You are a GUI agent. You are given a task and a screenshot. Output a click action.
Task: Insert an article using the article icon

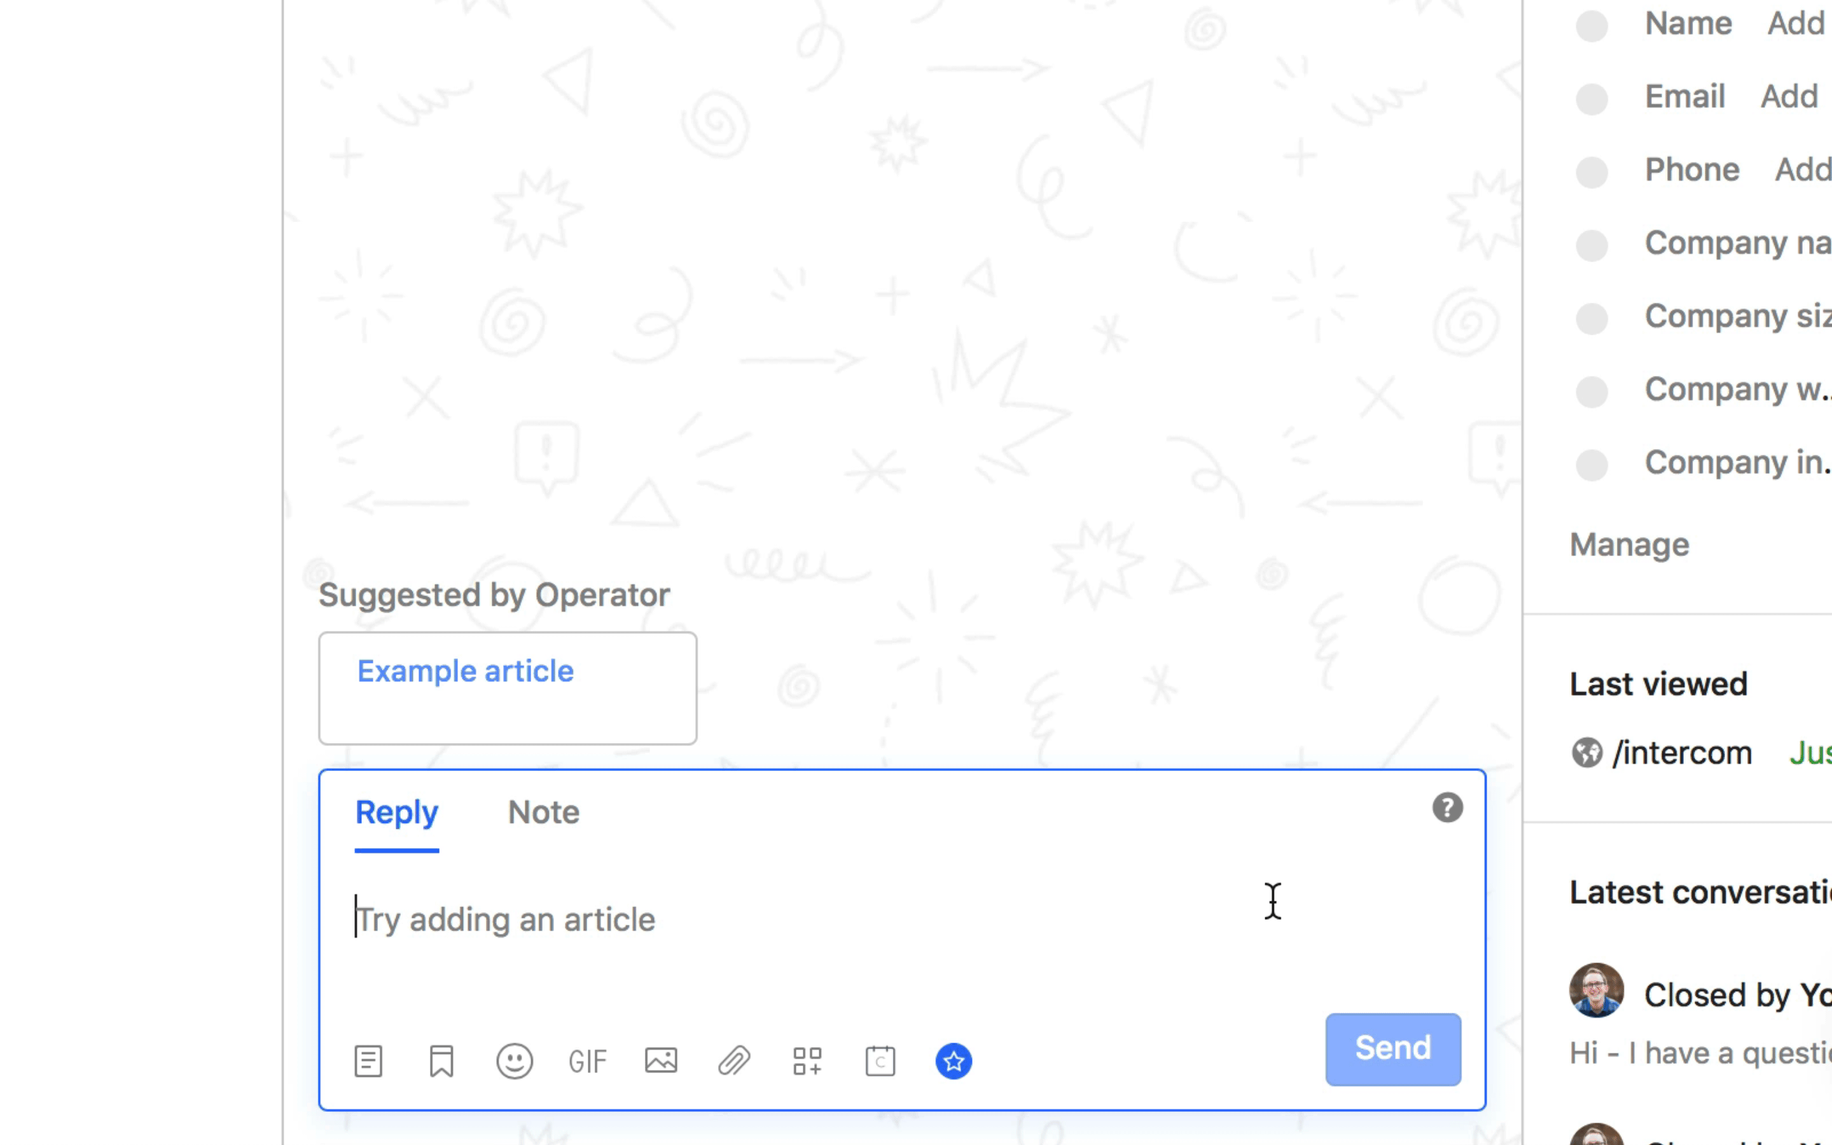tap(368, 1061)
